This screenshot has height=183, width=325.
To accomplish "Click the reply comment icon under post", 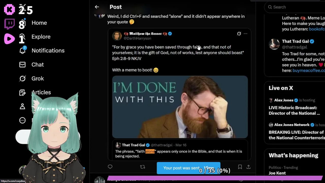I will [x=110, y=167].
